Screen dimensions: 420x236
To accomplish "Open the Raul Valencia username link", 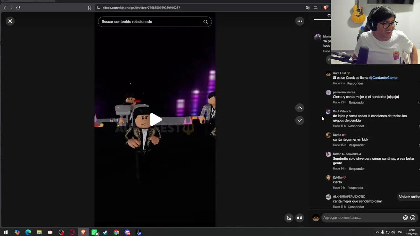I will [x=342, y=111].
